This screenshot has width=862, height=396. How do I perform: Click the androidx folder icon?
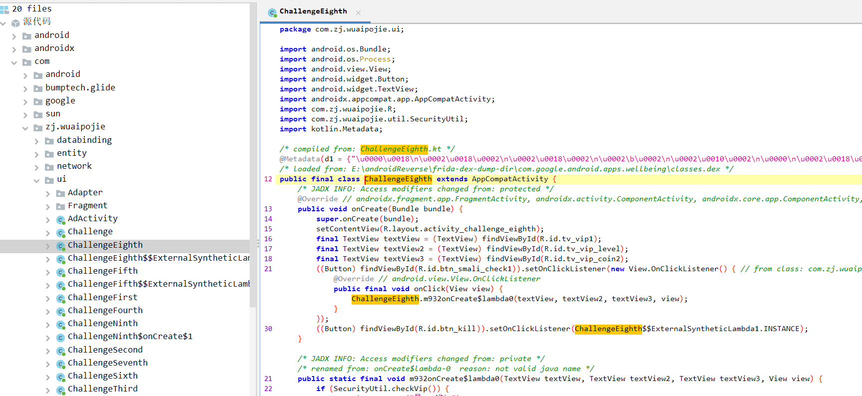click(27, 49)
